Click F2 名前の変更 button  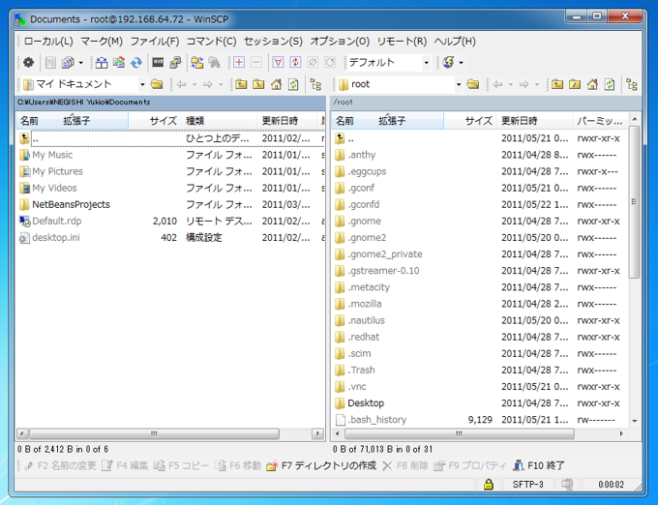(x=60, y=465)
